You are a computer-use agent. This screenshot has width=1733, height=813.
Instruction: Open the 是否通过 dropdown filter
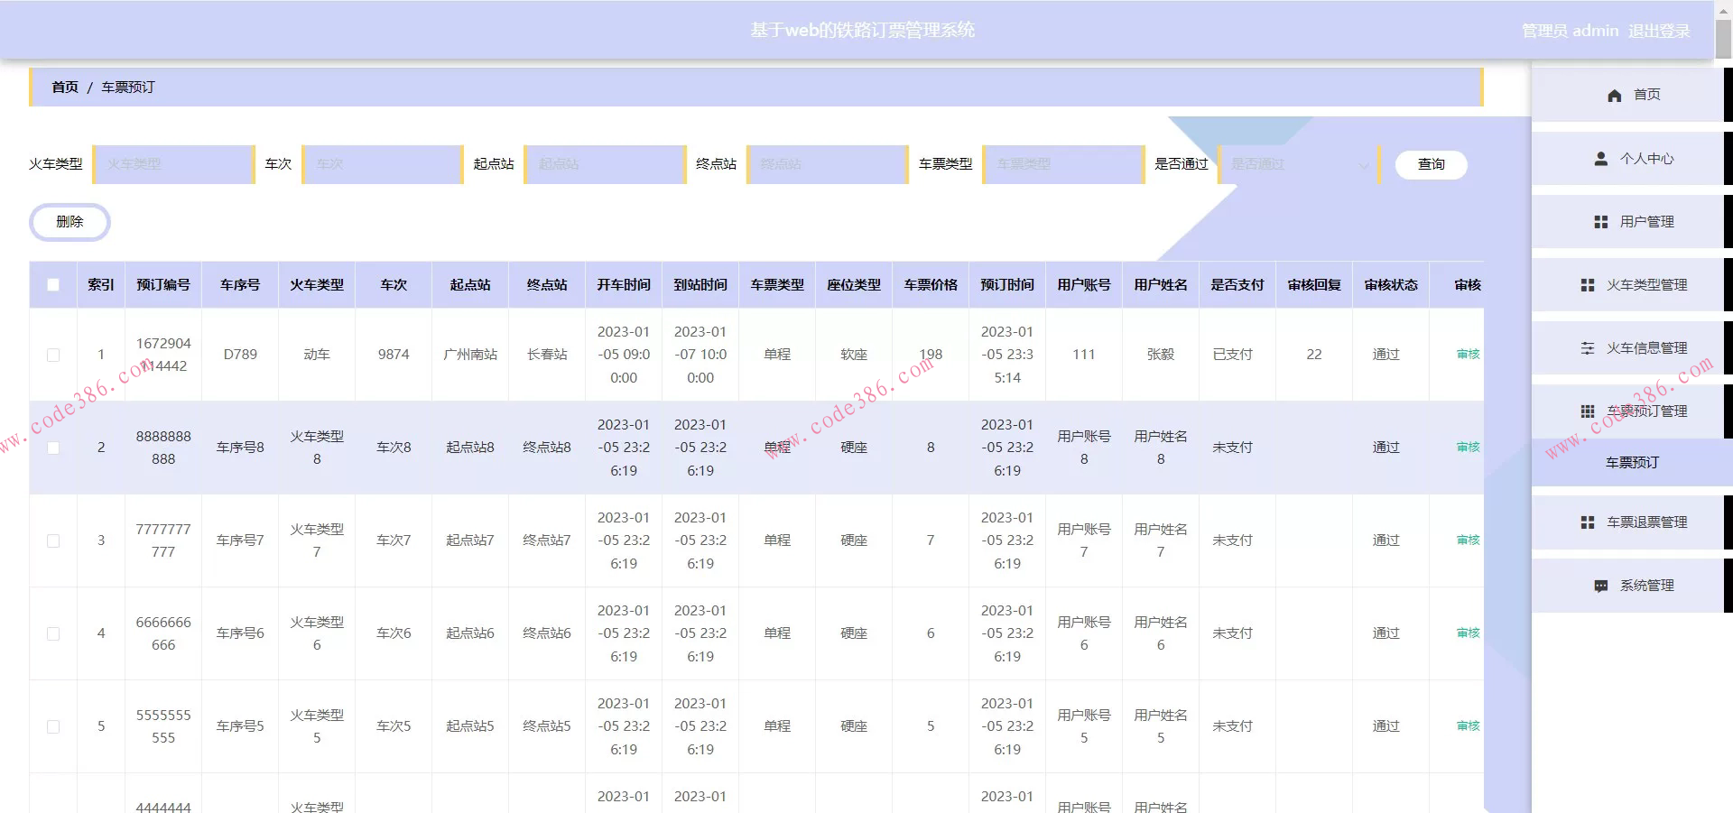pos(1297,164)
